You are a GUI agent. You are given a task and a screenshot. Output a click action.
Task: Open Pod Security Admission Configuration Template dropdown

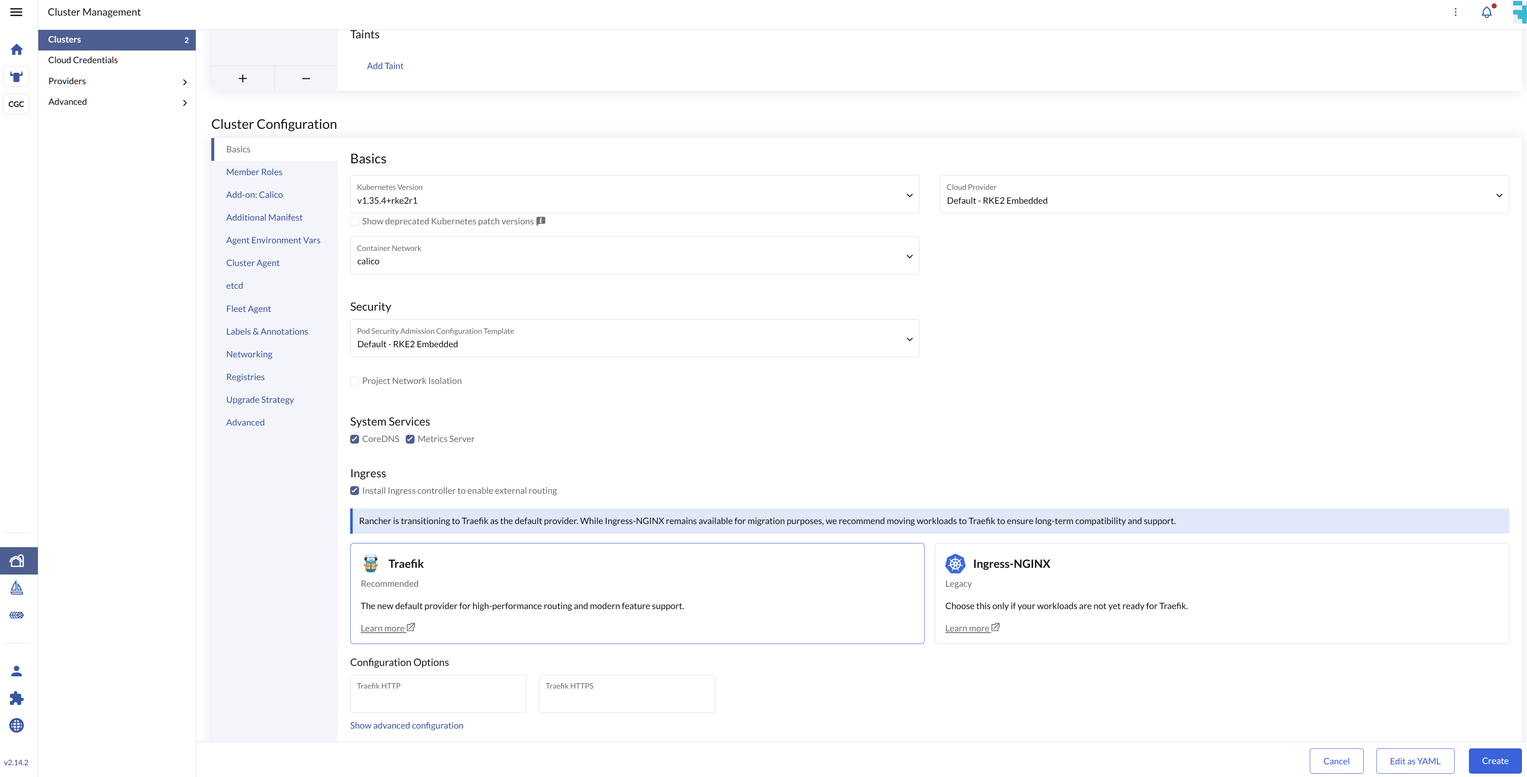(x=634, y=338)
